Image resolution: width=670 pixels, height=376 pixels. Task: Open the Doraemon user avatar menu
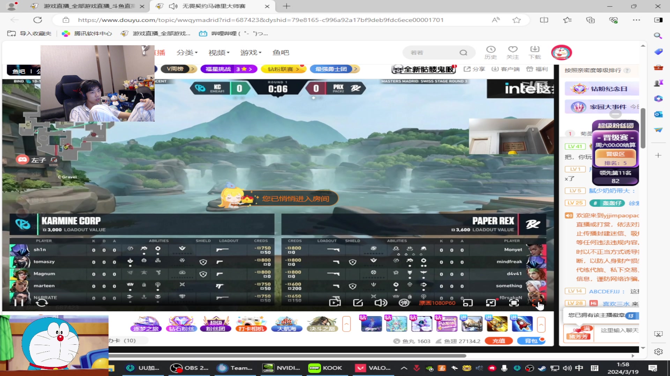(561, 53)
